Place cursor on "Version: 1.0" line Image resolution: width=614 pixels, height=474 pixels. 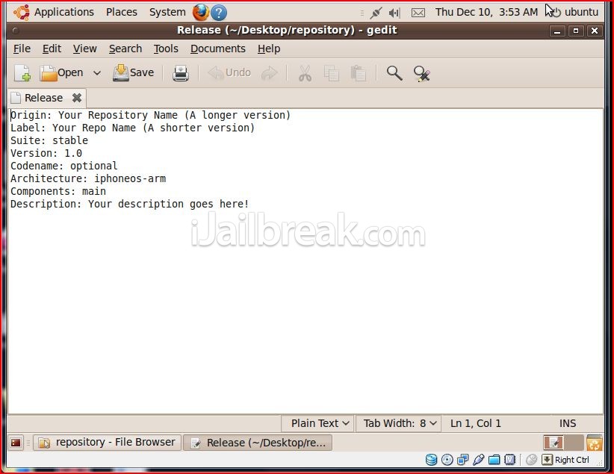coord(46,154)
